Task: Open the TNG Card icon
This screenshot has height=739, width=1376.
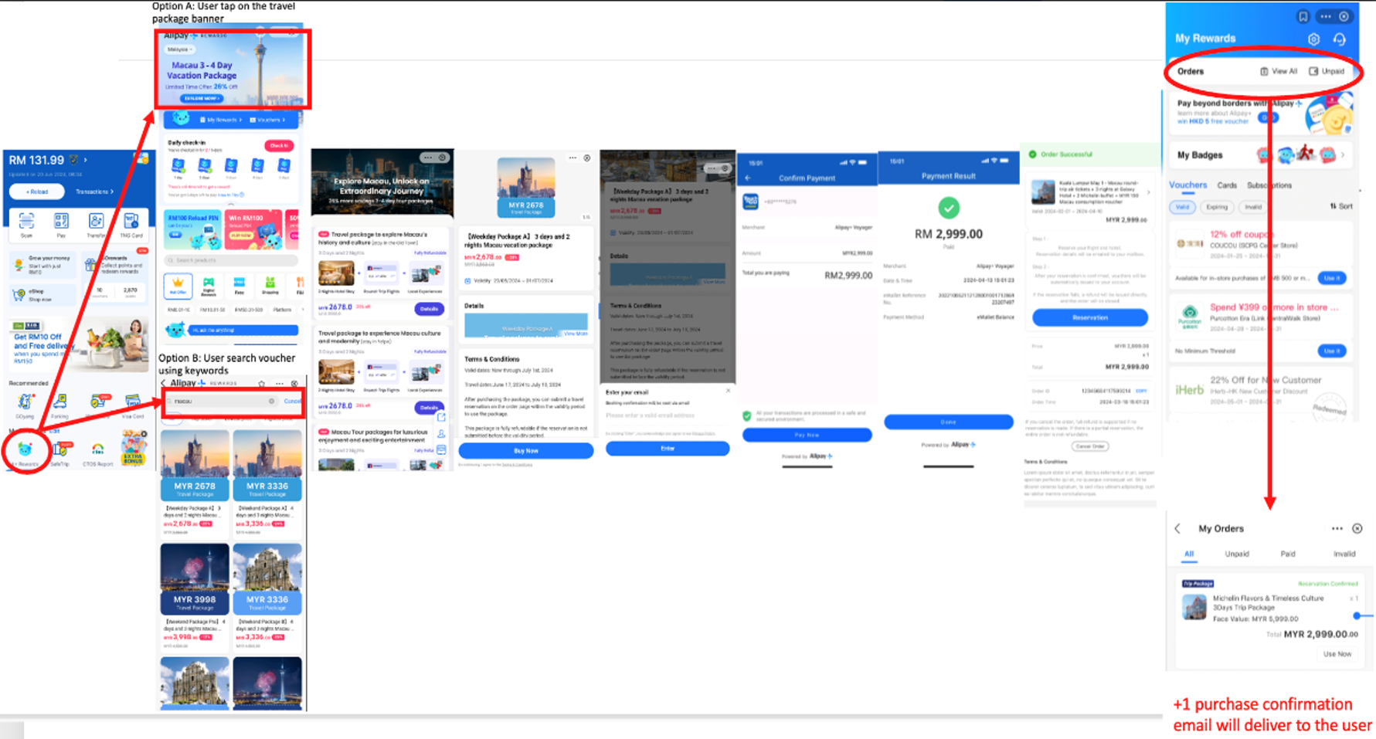Action: pos(131,222)
